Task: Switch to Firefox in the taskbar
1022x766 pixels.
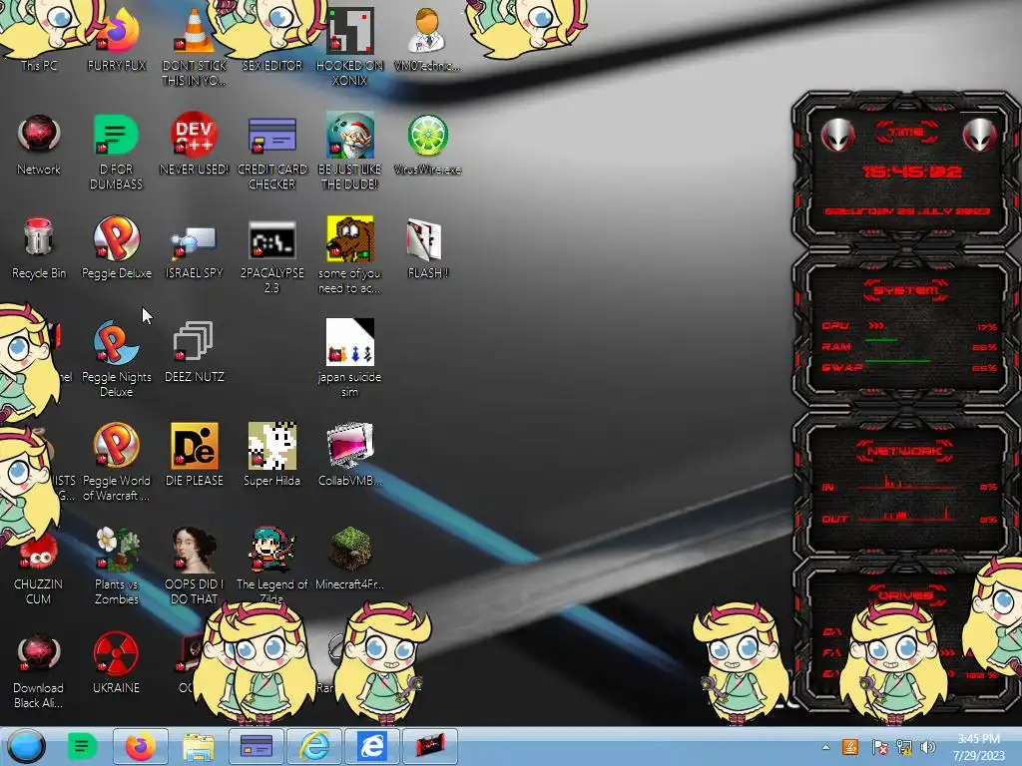Action: [x=140, y=746]
